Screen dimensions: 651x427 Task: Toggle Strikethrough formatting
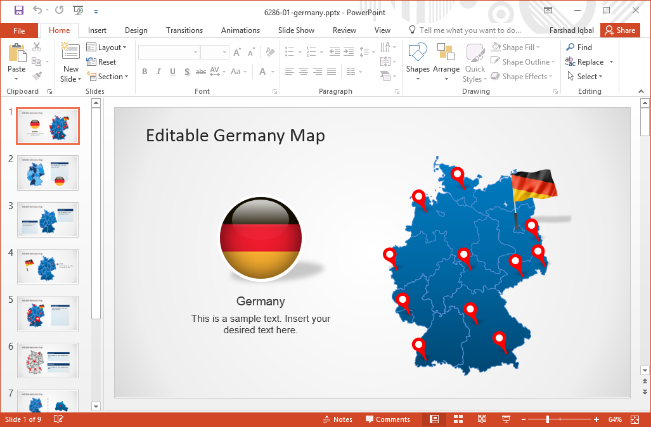point(201,72)
